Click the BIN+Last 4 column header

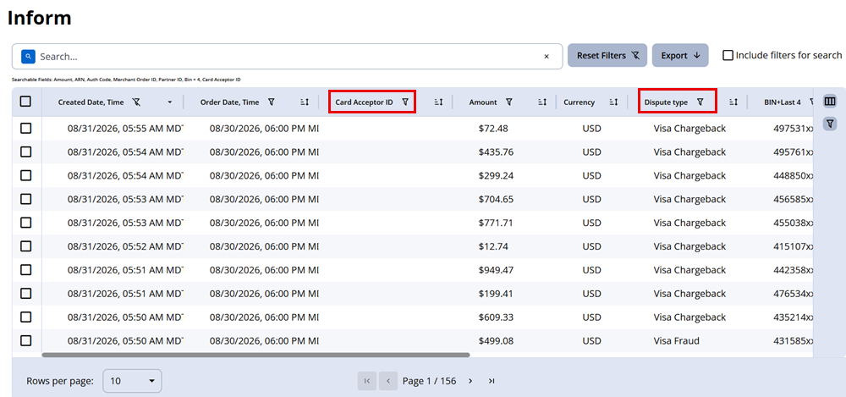783,102
